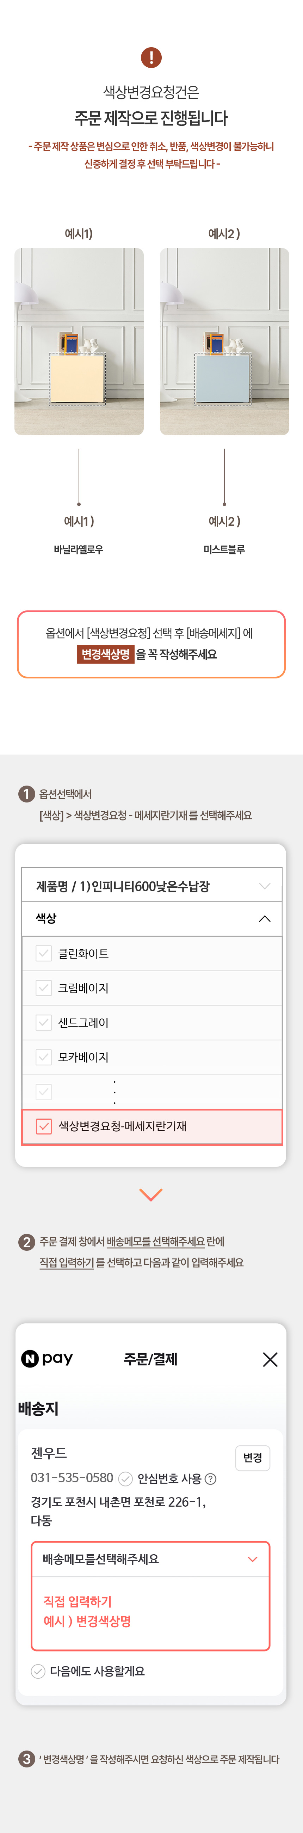Expand the 제품명 인피니티600낮은수납장 dropdown
This screenshot has height=1833, width=303.
coord(151,885)
